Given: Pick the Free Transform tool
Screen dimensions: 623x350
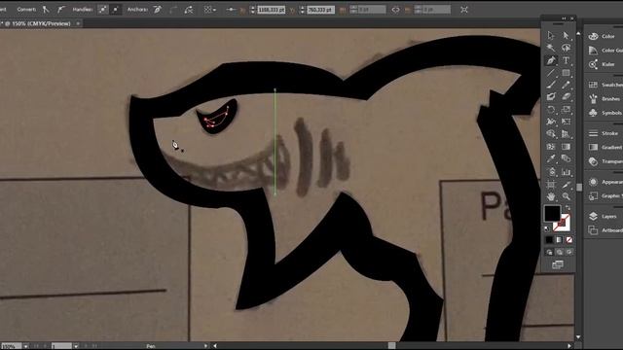Looking at the screenshot, I should [566, 122].
